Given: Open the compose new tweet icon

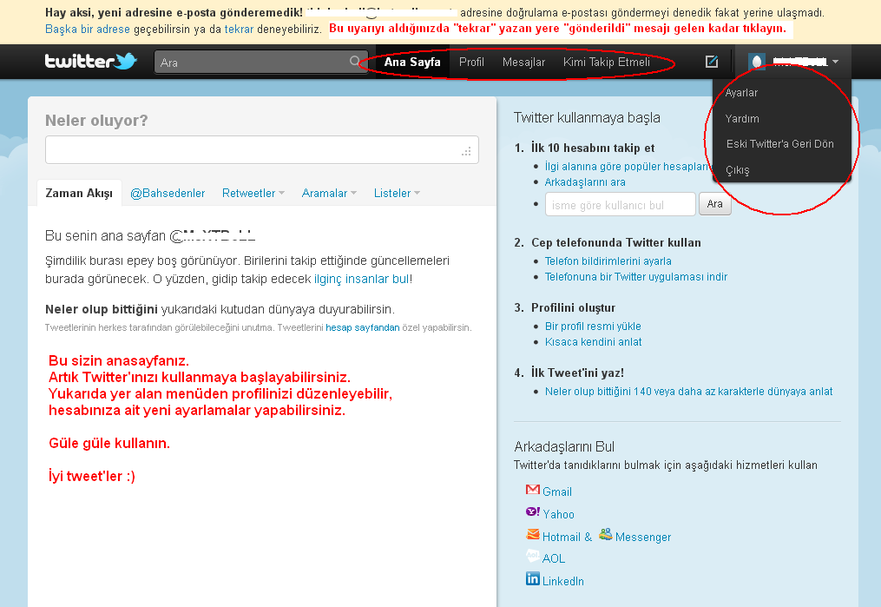Looking at the screenshot, I should coord(712,61).
